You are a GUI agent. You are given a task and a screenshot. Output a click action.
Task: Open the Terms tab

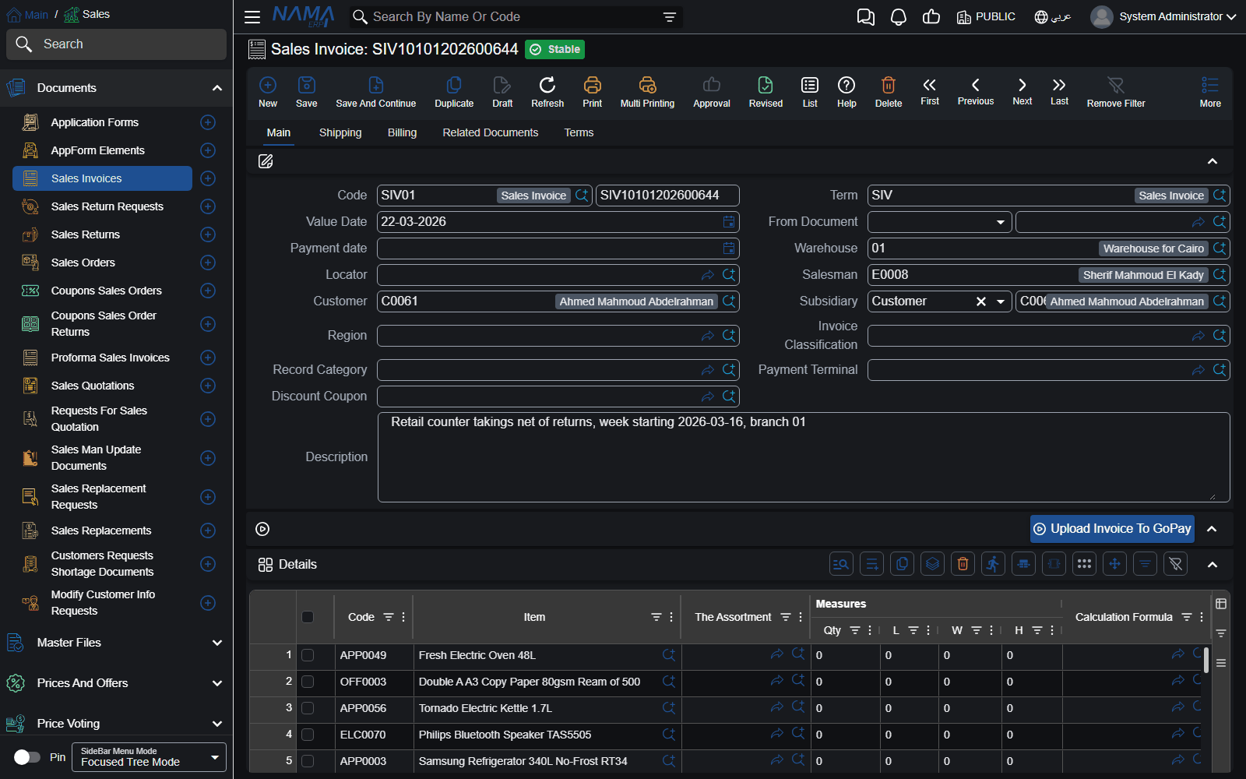(579, 132)
